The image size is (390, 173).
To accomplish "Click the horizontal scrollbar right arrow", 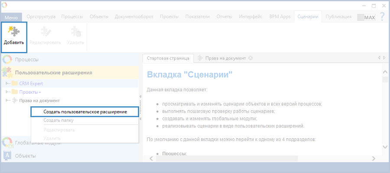I will [x=374, y=159].
